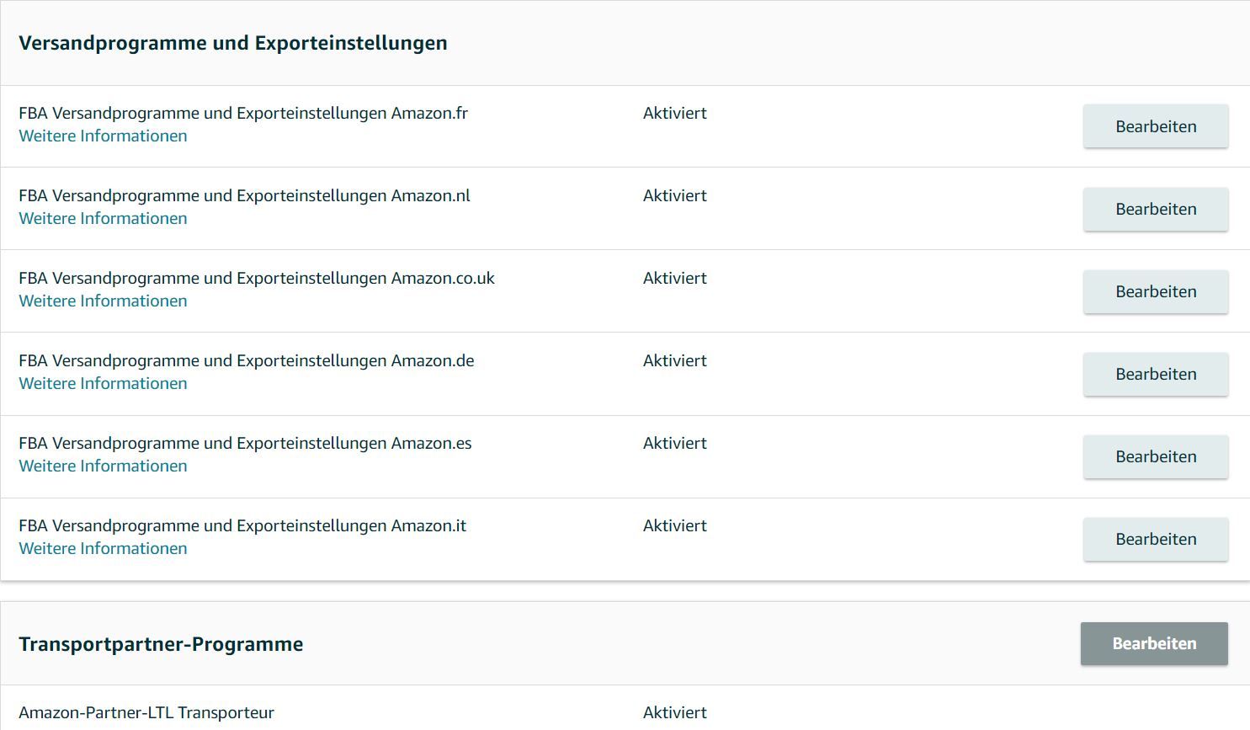The height and width of the screenshot is (730, 1250).
Task: Open Bearbeiten for Amazon.es settings
Action: [1156, 456]
